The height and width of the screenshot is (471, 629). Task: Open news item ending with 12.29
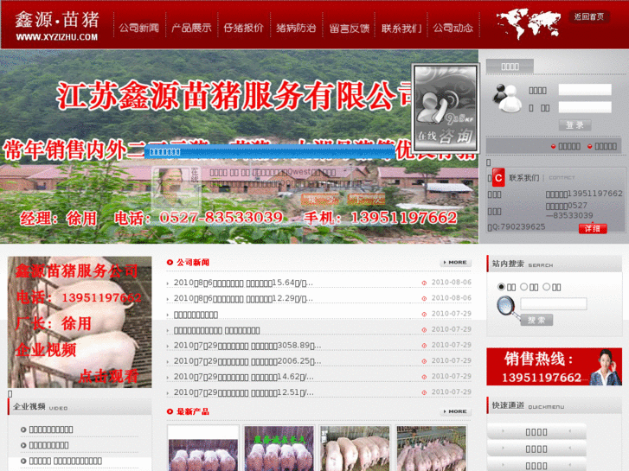point(243,298)
